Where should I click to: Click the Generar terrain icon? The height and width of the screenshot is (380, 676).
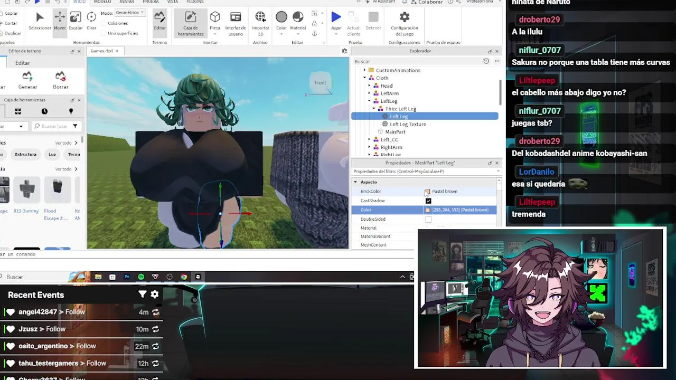pyautogui.click(x=27, y=80)
